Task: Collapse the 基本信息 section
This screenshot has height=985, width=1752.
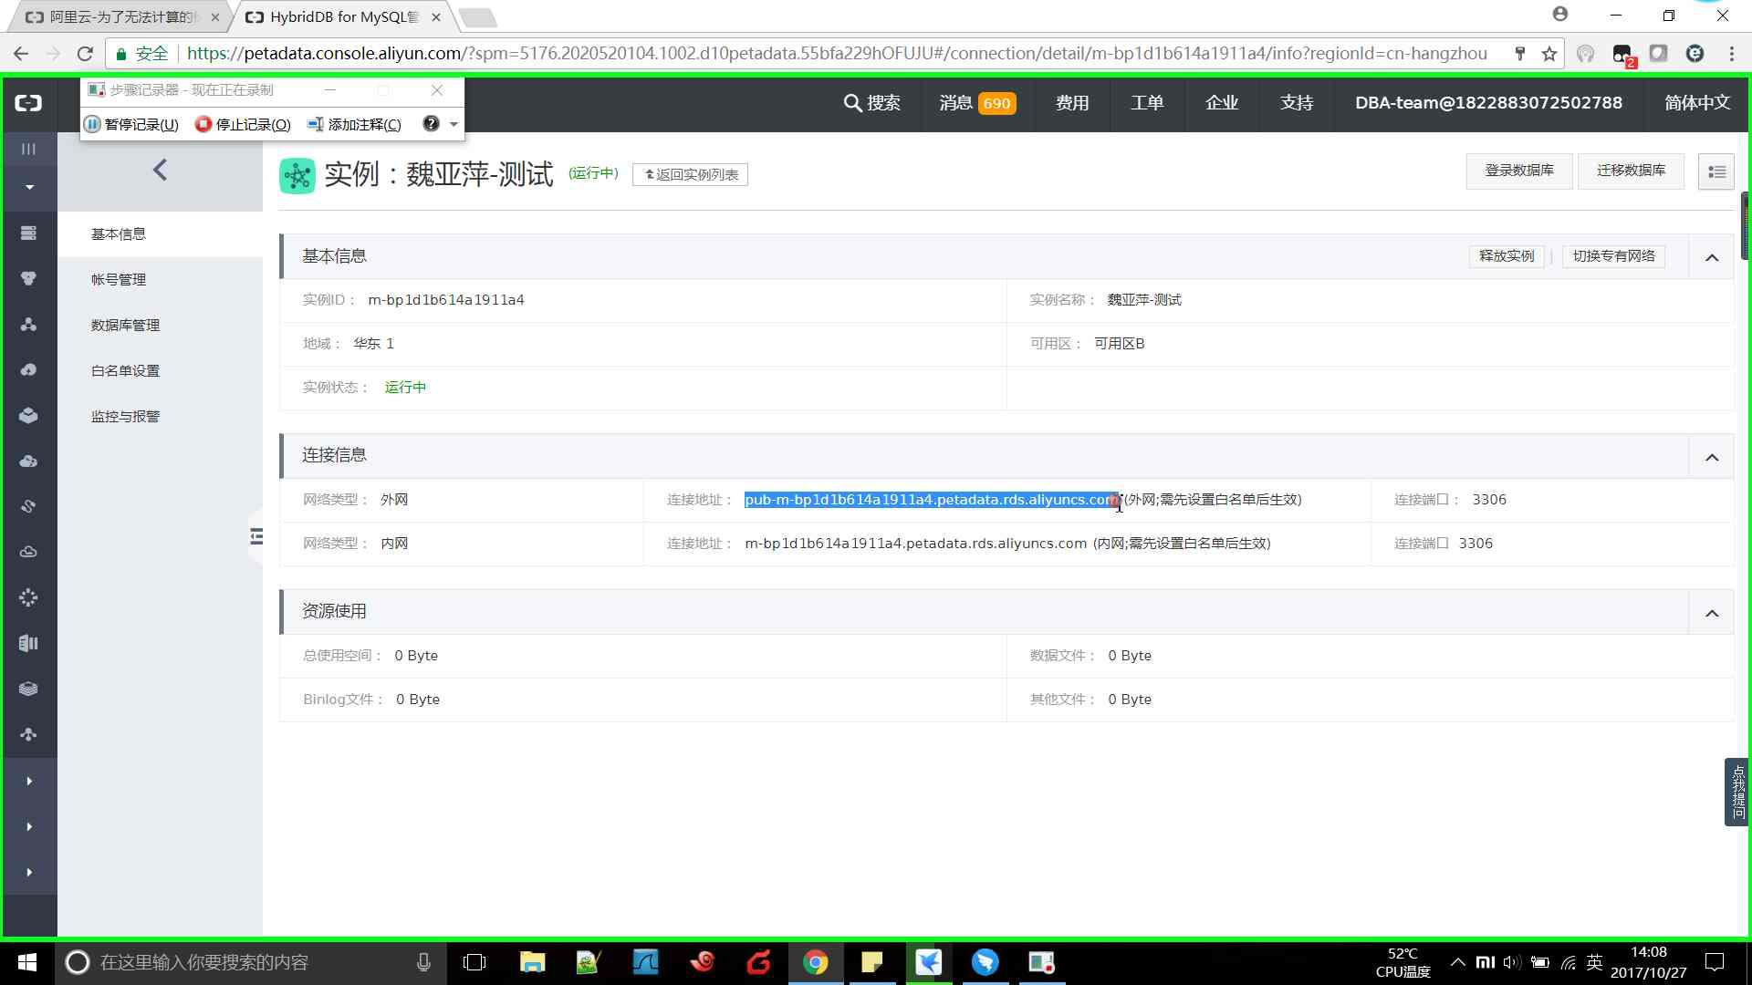Action: click(x=1712, y=257)
